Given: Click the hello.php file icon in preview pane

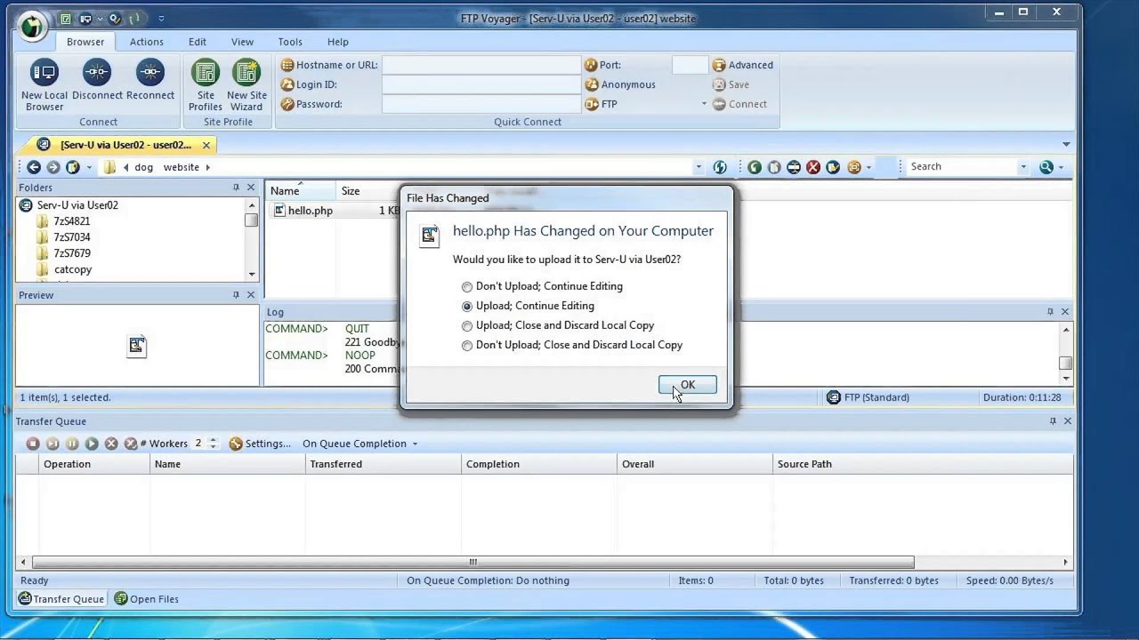Looking at the screenshot, I should 136,346.
